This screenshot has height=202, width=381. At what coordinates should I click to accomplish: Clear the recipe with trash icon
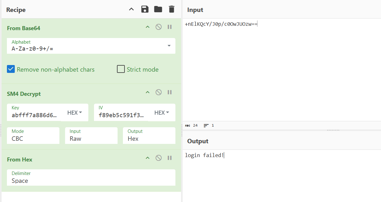[x=171, y=9]
